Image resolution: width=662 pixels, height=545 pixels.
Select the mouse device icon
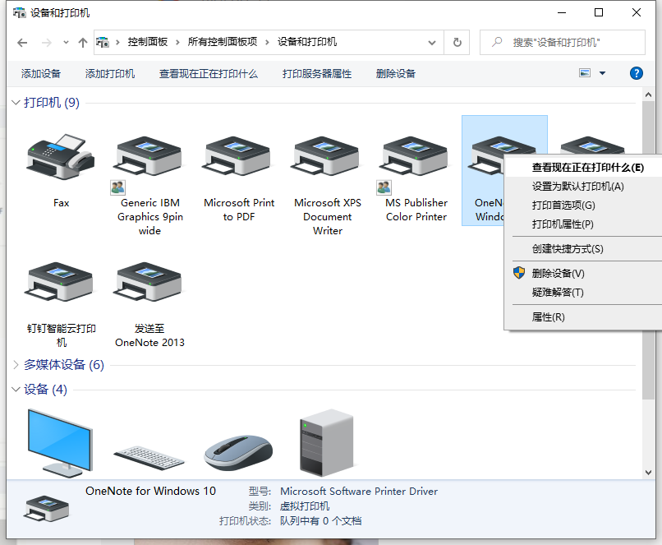tap(238, 452)
